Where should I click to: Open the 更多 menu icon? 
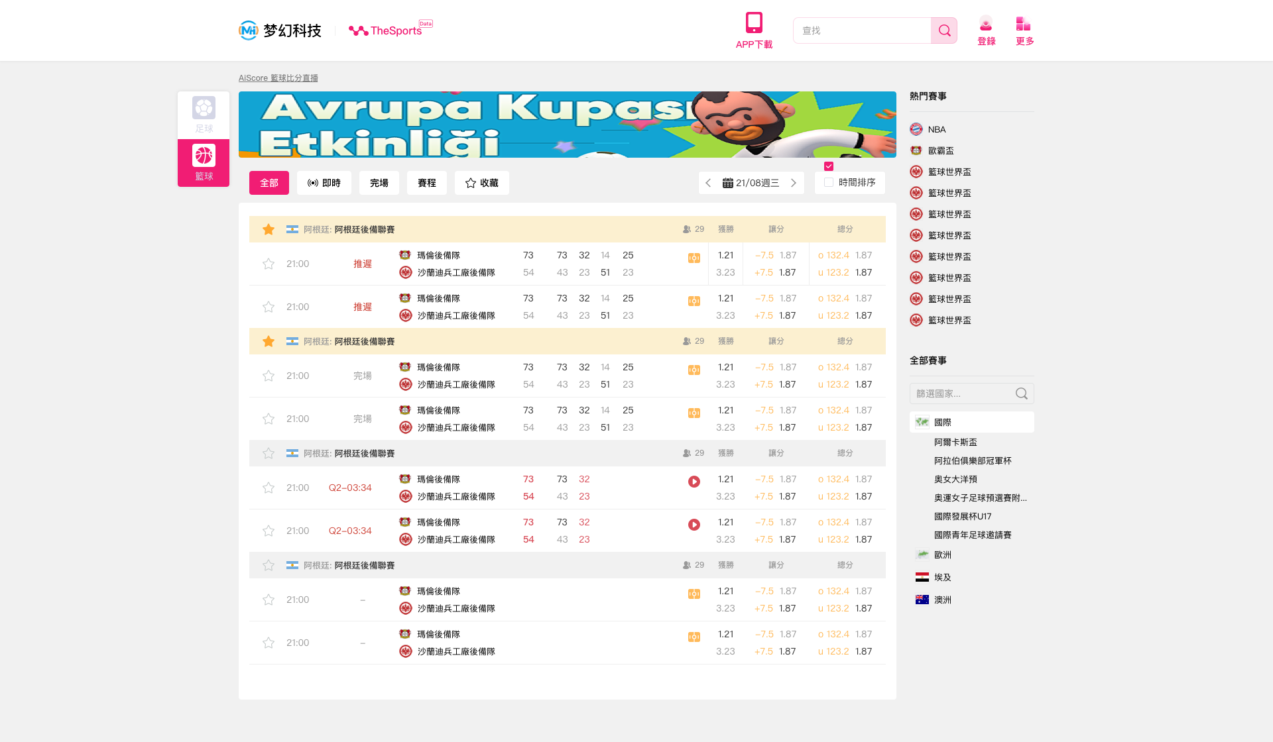[x=1024, y=25]
